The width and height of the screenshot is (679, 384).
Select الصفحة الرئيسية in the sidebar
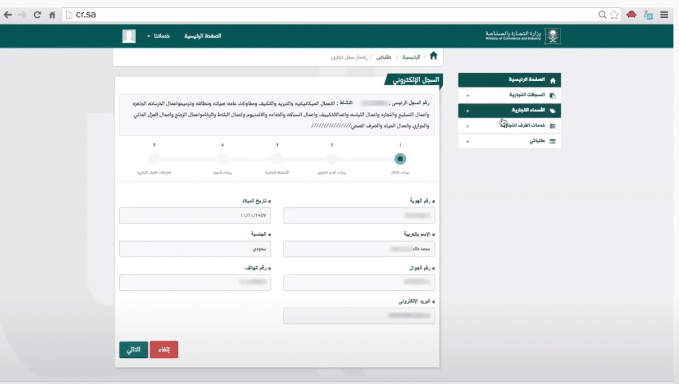pos(509,80)
